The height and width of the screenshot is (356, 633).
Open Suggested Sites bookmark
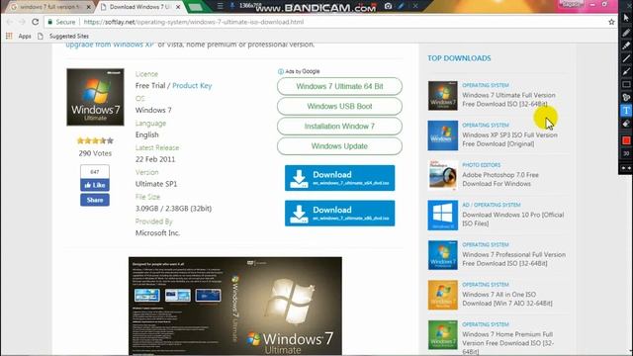[63, 36]
